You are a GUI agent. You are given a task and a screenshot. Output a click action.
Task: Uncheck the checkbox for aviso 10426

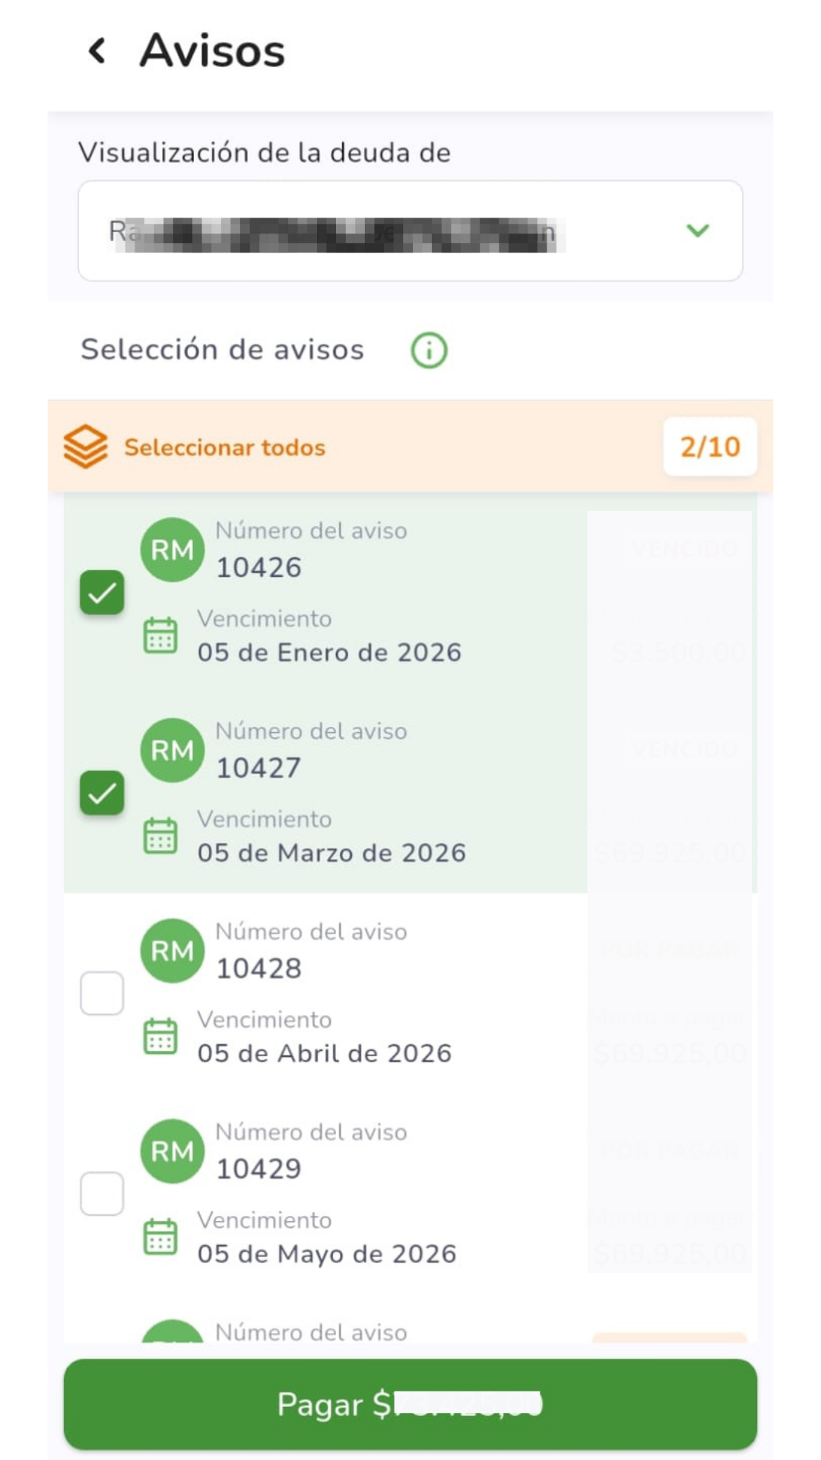coord(102,592)
